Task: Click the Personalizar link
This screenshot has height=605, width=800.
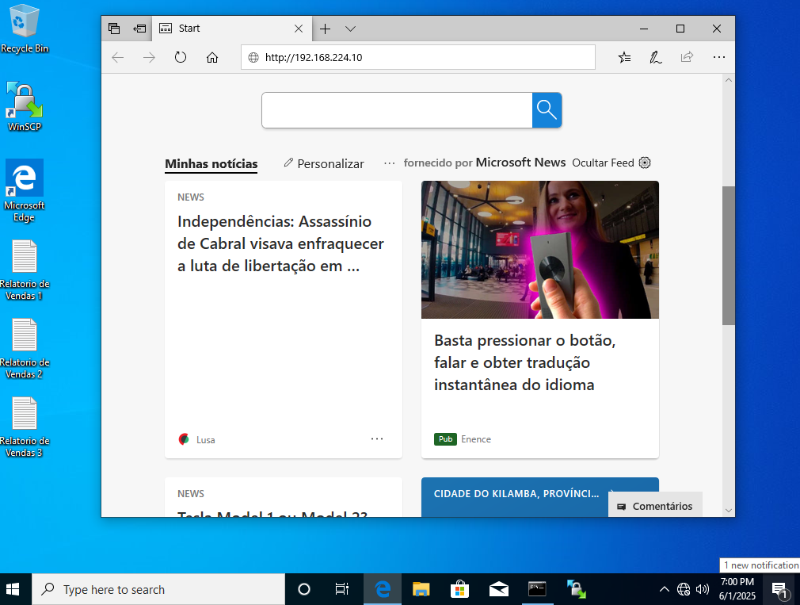Action: (323, 163)
